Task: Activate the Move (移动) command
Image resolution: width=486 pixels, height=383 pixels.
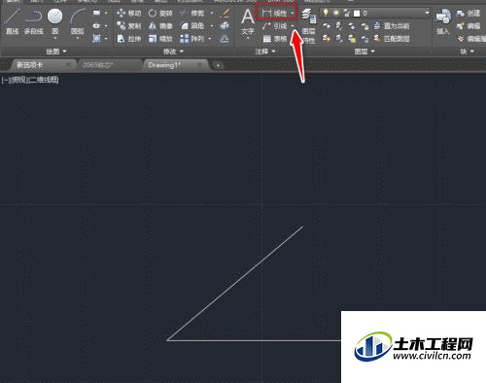Action: 129,13
